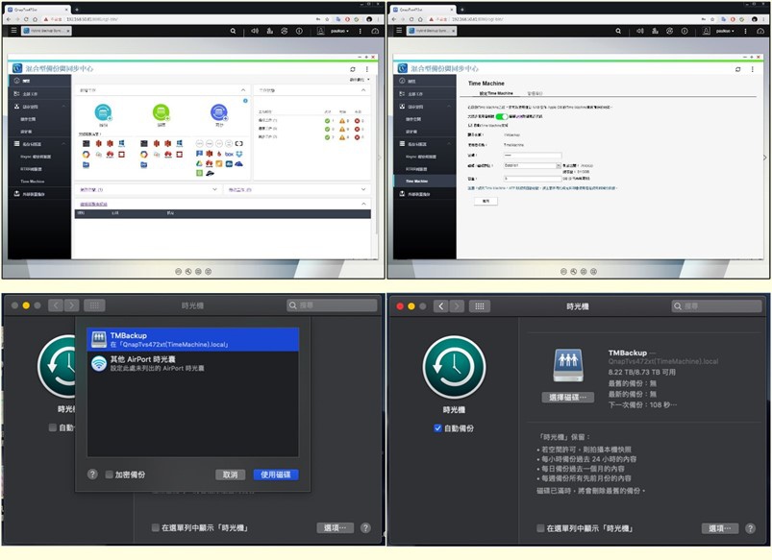
Task: Click the help question mark in the disk chooser dialog
Action: tap(92, 474)
